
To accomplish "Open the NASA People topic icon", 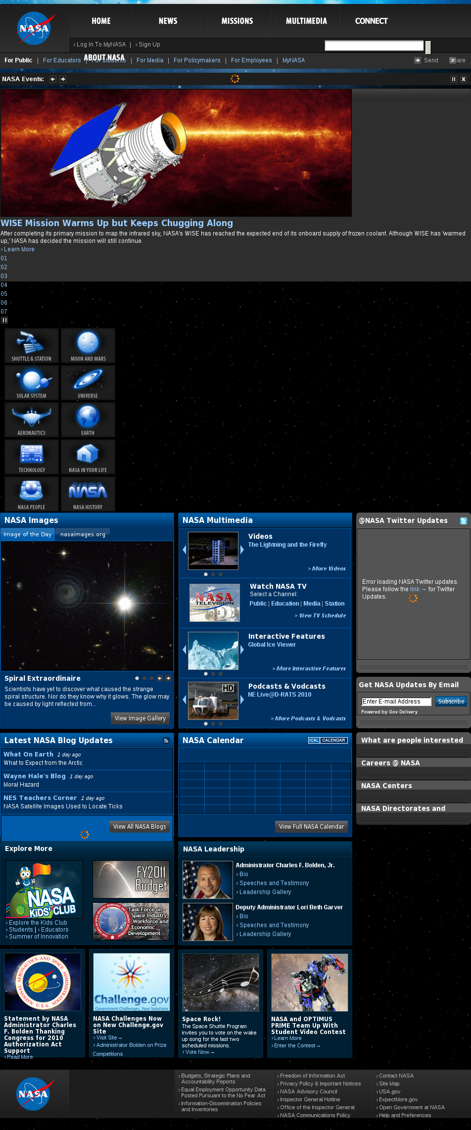I will click(32, 494).
